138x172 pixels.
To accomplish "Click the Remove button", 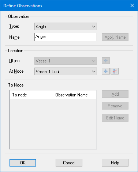I will pos(115,106).
